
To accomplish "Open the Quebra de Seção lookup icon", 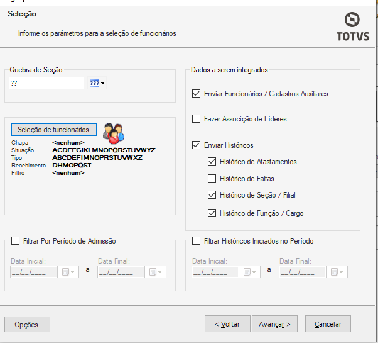I will [x=95, y=83].
